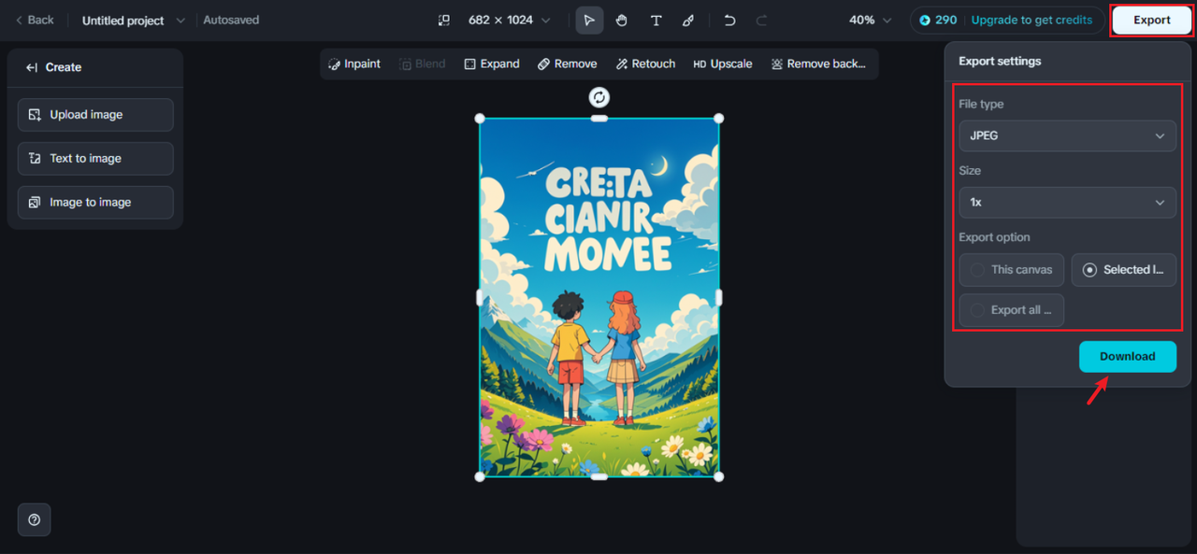Click the Blend tool
1197x554 pixels.
coord(423,64)
